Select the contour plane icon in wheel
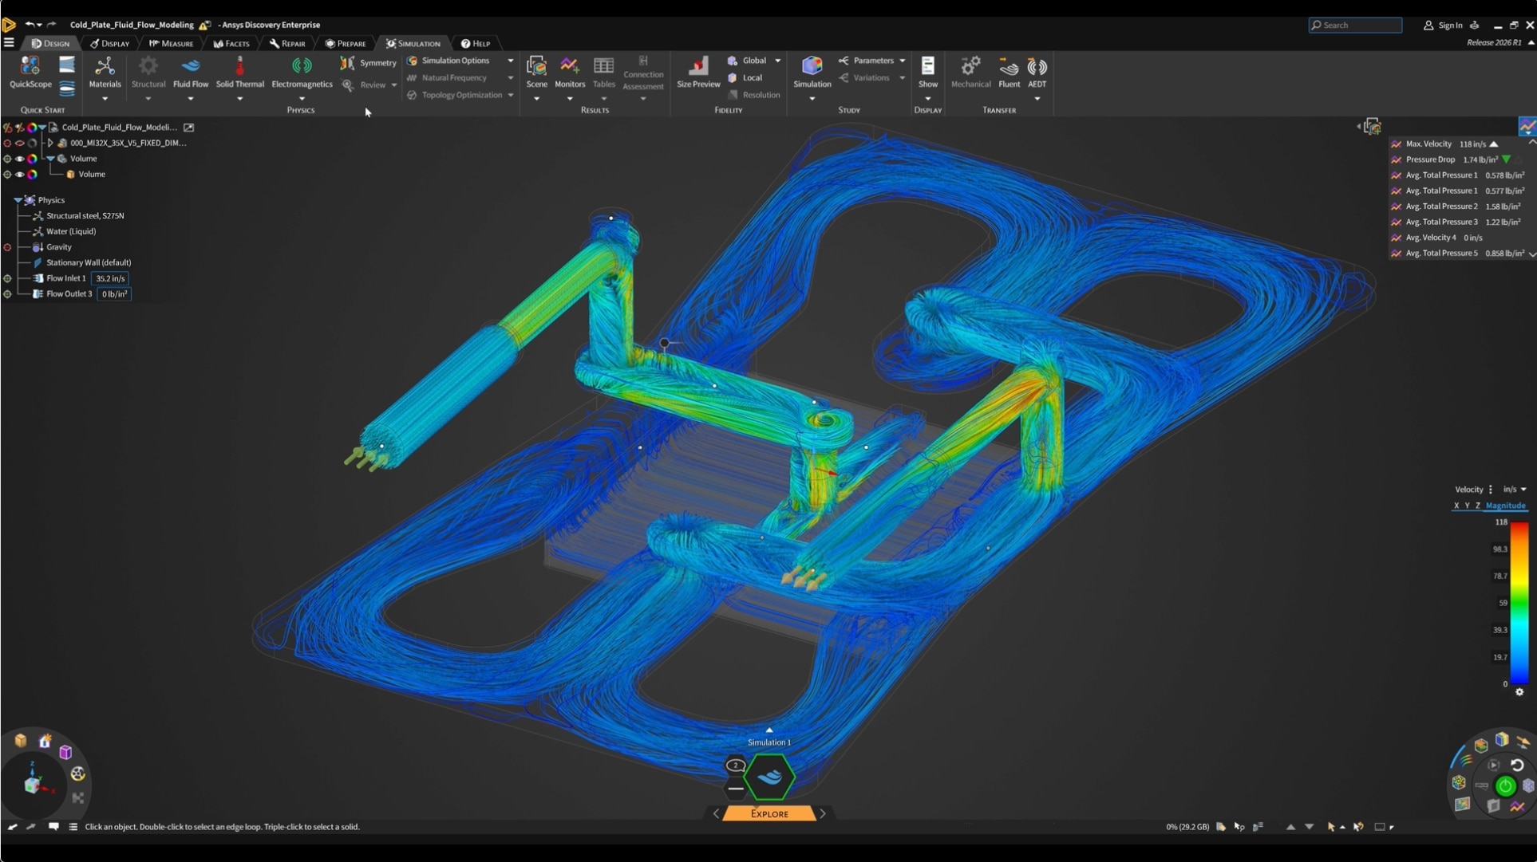This screenshot has height=862, width=1537. click(1462, 804)
